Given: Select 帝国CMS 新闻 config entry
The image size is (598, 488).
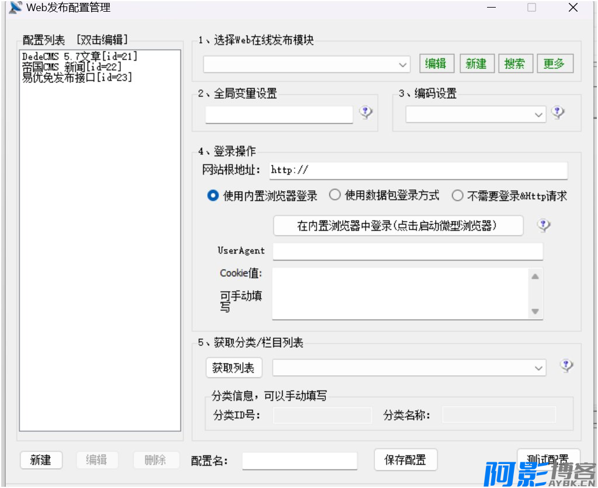Looking at the screenshot, I should point(71,67).
